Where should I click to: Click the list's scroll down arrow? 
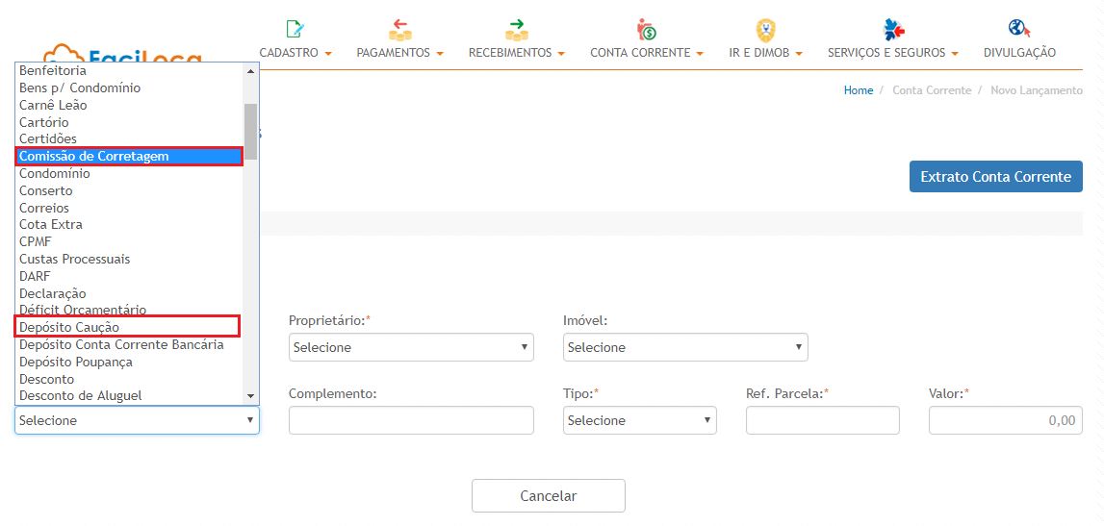(251, 396)
